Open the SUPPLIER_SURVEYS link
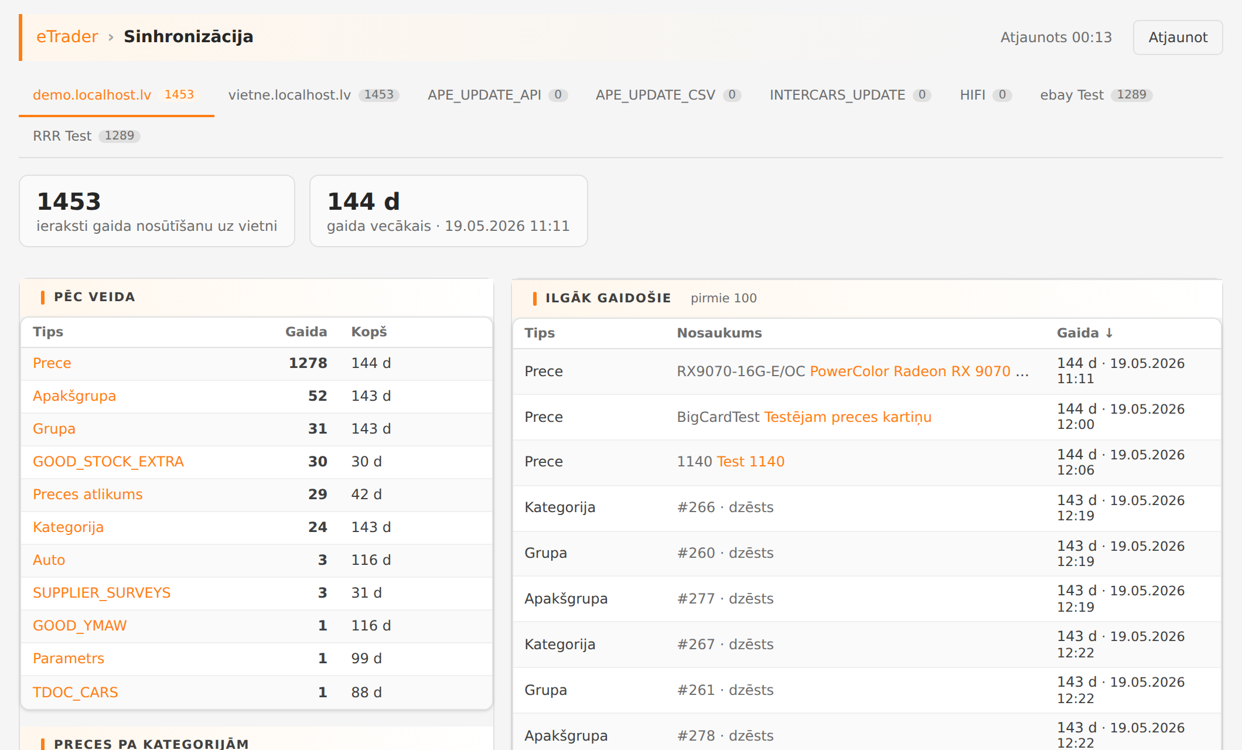The height and width of the screenshot is (750, 1242). click(102, 593)
